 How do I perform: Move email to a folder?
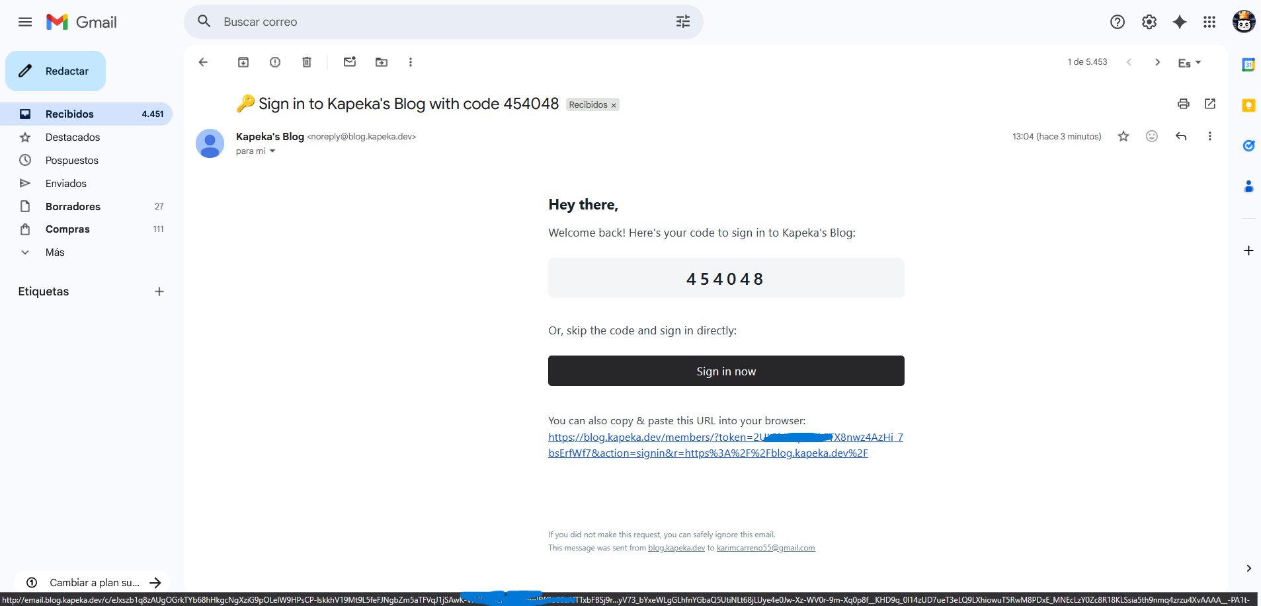(x=382, y=62)
